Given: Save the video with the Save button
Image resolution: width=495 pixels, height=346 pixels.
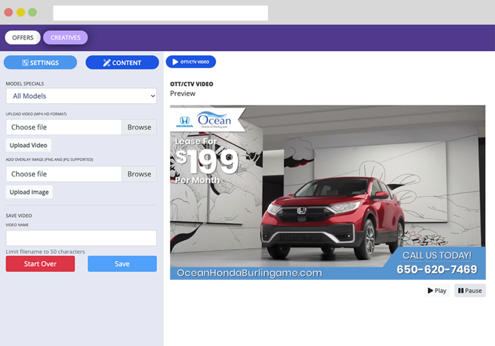Looking at the screenshot, I should [x=122, y=264].
